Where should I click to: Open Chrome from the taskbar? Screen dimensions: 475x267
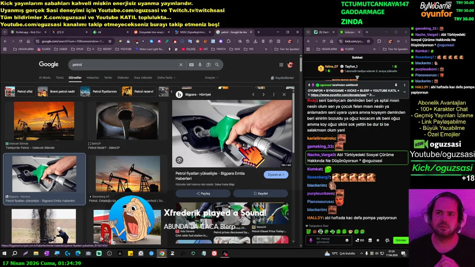coord(162,254)
